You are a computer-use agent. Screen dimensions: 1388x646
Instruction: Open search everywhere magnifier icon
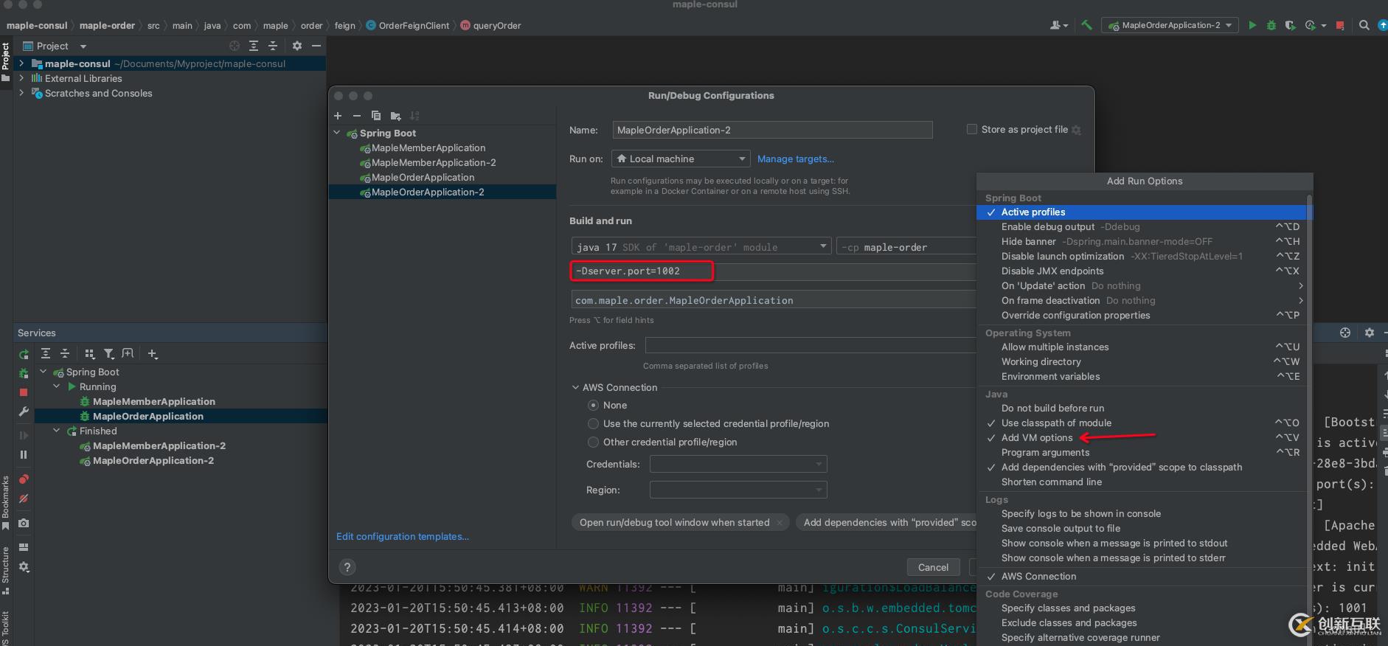point(1364,25)
